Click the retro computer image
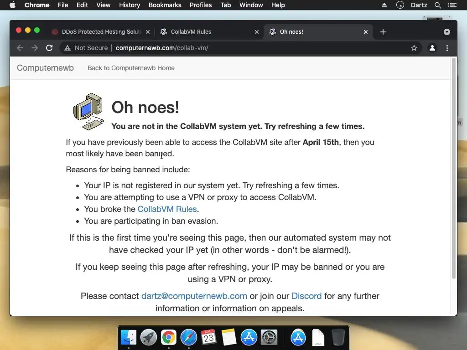 (89, 112)
